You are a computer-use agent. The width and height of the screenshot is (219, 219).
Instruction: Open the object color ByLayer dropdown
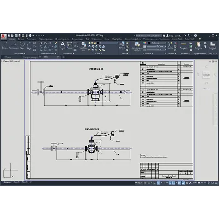click(x=157, y=43)
